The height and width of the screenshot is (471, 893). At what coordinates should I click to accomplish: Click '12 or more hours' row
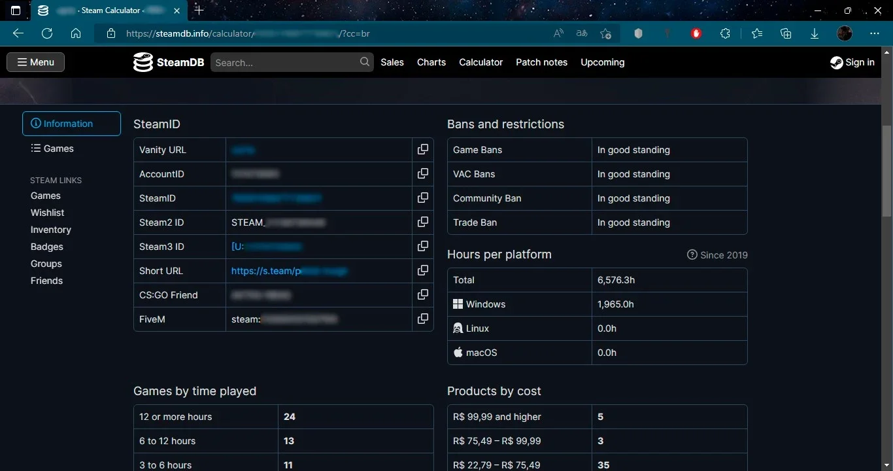point(283,417)
